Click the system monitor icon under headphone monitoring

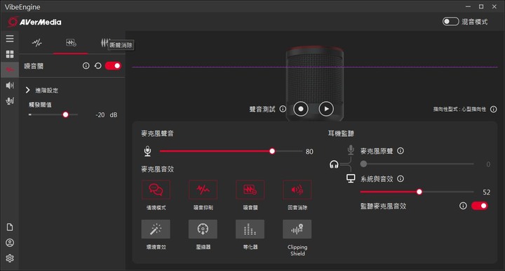(x=351, y=178)
